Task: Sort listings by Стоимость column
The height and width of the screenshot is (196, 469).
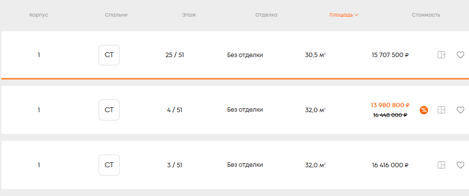Action: (x=426, y=15)
